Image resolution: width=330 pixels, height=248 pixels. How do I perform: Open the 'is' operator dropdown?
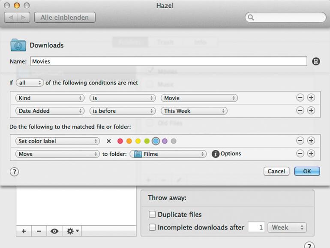pos(123,98)
